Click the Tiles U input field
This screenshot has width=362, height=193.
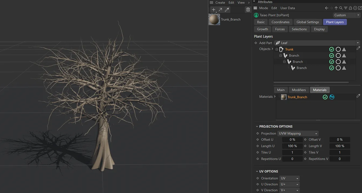coord(292,152)
